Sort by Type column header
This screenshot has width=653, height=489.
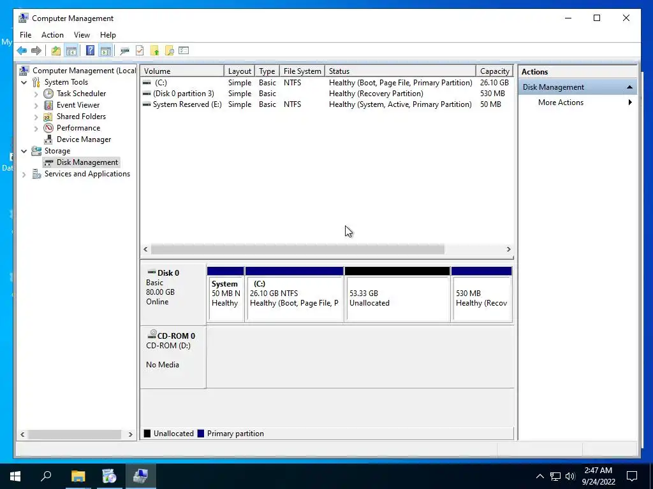[267, 71]
